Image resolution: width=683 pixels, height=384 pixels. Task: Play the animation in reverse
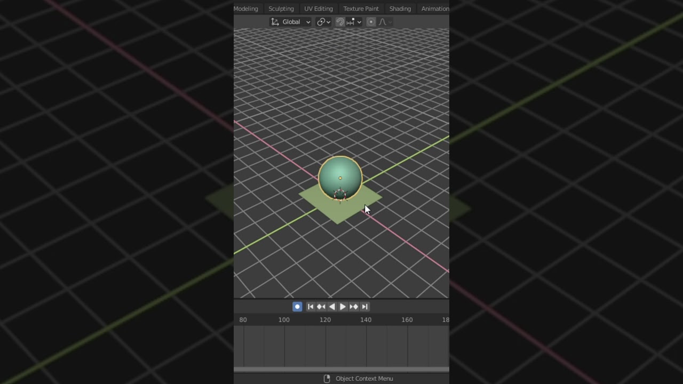(332, 307)
